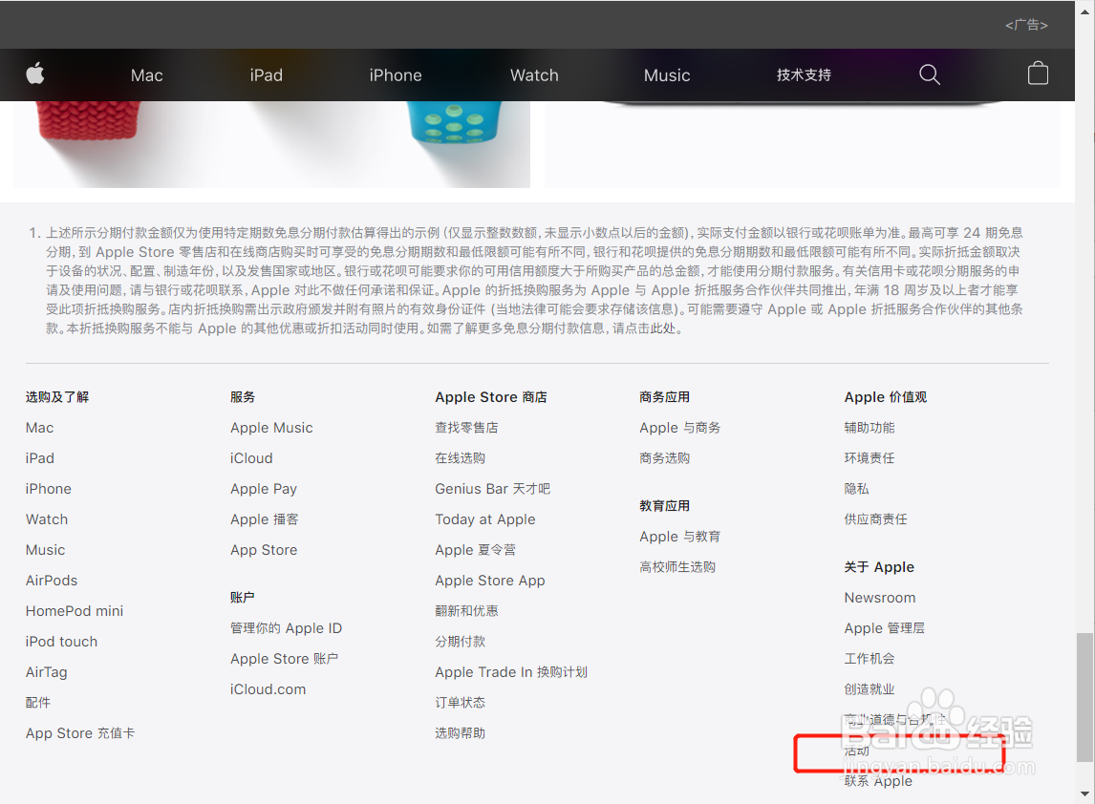Click the footer iPad link
This screenshot has width=1095, height=804.
[40, 458]
